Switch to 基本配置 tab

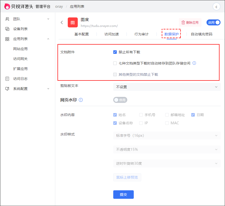click(81, 34)
